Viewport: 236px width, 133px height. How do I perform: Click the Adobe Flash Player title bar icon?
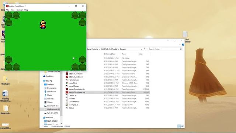click(7, 6)
